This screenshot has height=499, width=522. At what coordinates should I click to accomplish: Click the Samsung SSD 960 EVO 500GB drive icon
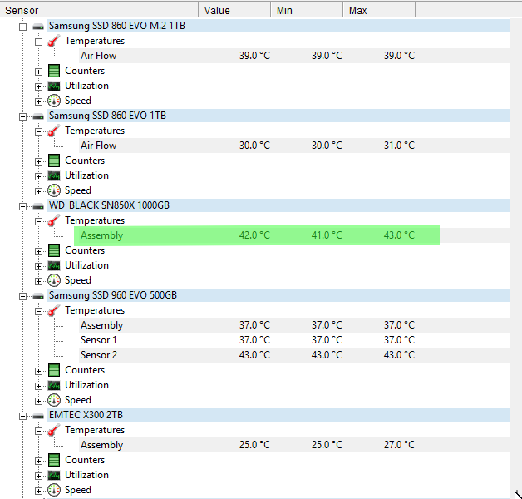[x=38, y=296]
